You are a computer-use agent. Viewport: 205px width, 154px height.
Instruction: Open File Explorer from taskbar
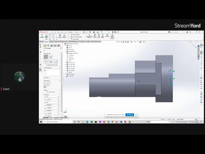click(83, 122)
